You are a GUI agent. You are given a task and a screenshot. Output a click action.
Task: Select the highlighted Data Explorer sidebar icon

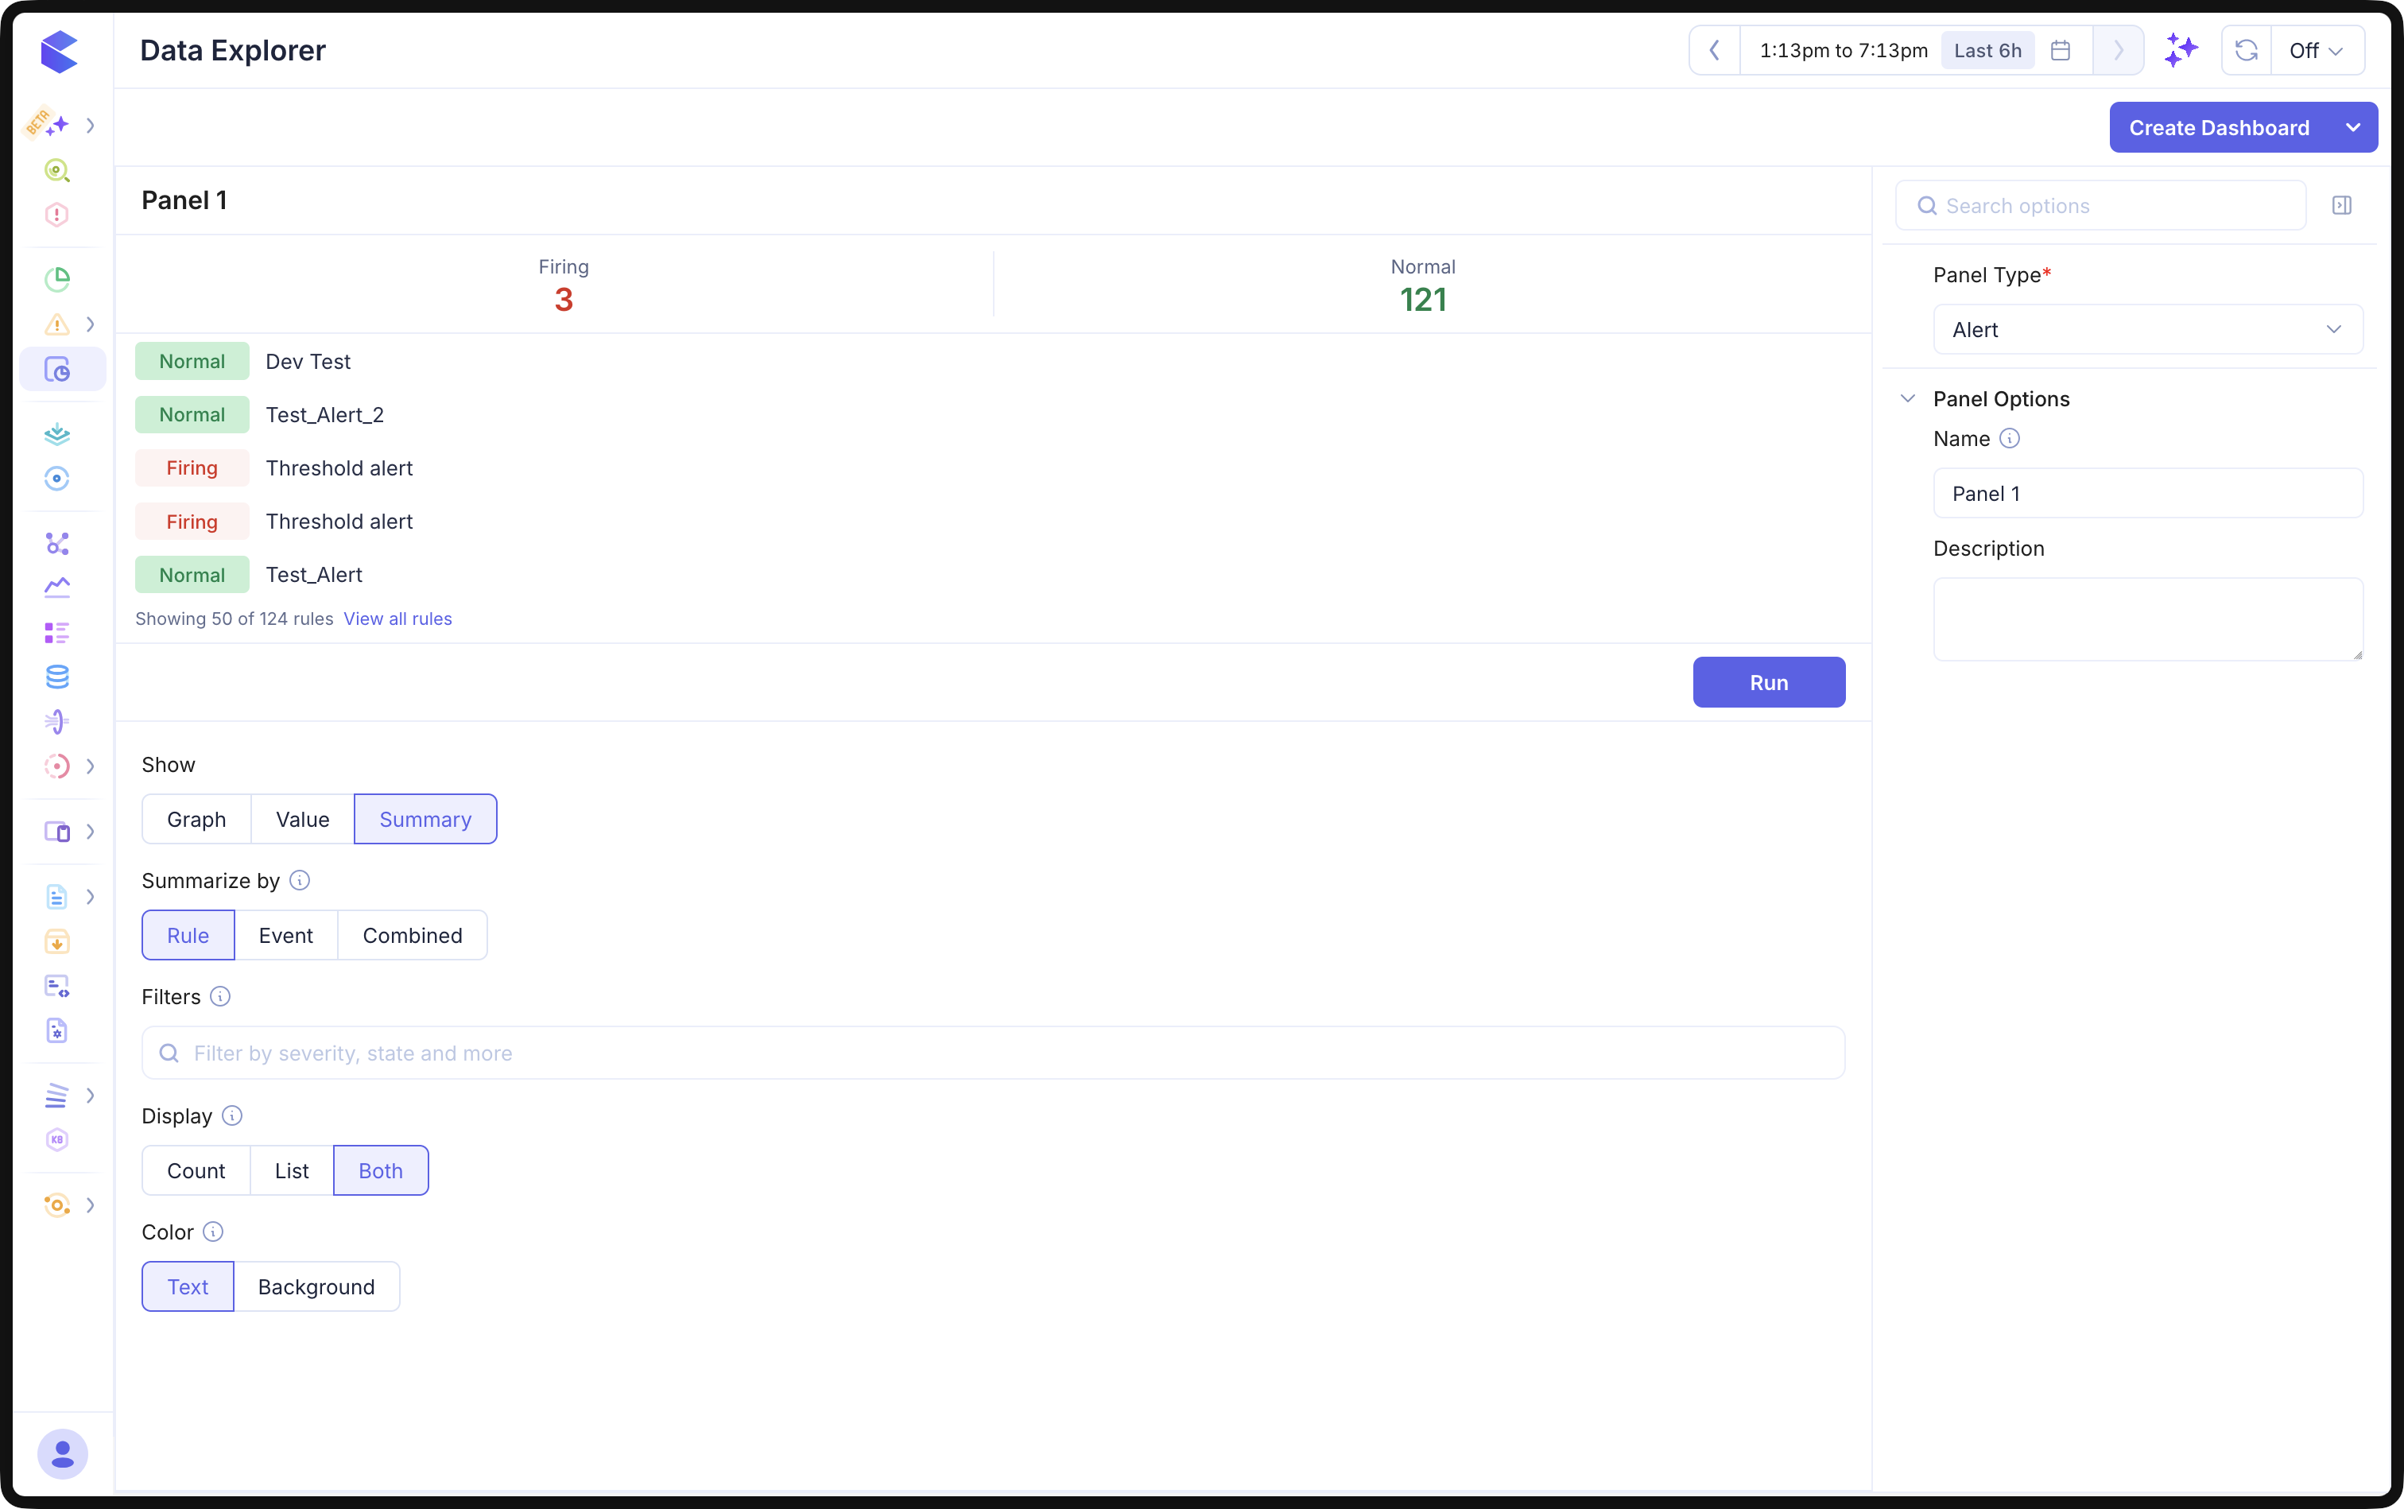click(62, 369)
